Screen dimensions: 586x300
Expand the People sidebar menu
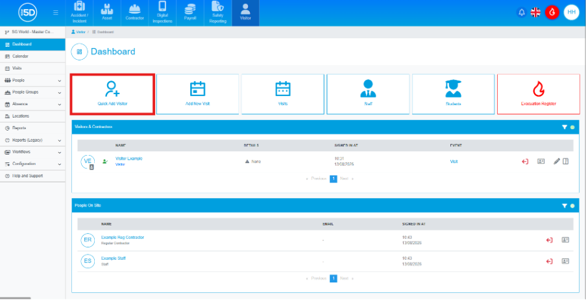click(32, 80)
